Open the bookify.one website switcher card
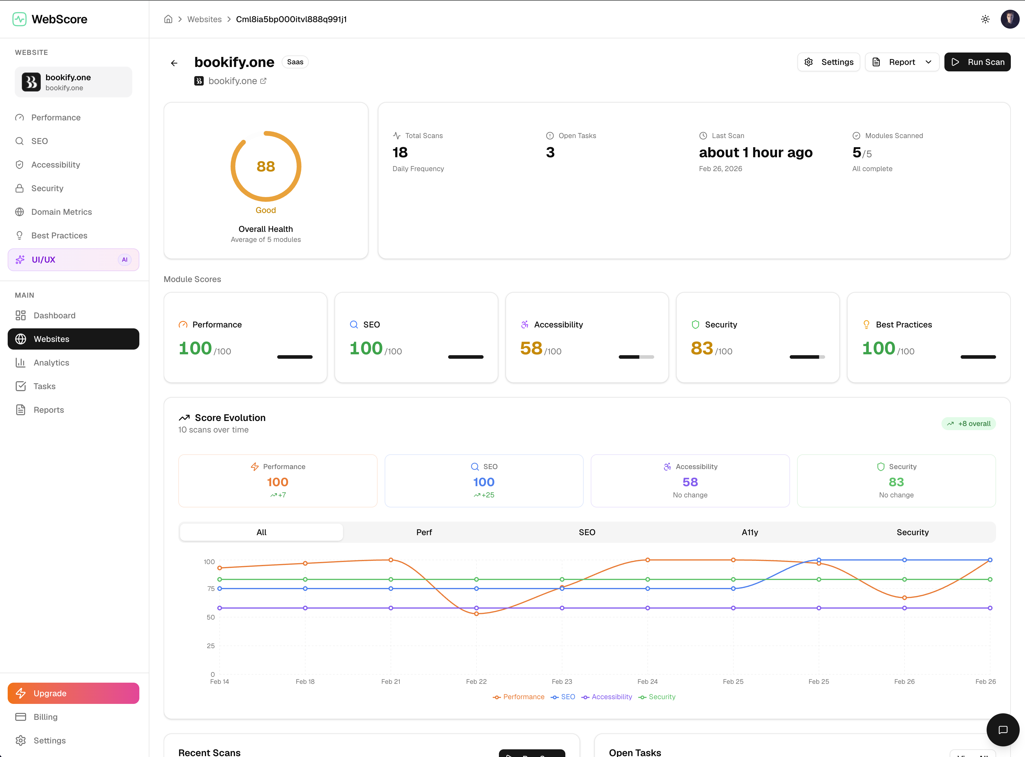This screenshot has width=1025, height=757. click(x=73, y=81)
